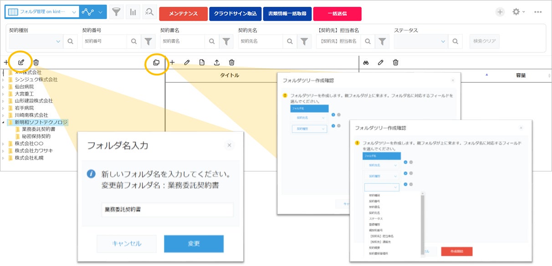Expand the 仙台病院 folder

[x=4, y=86]
